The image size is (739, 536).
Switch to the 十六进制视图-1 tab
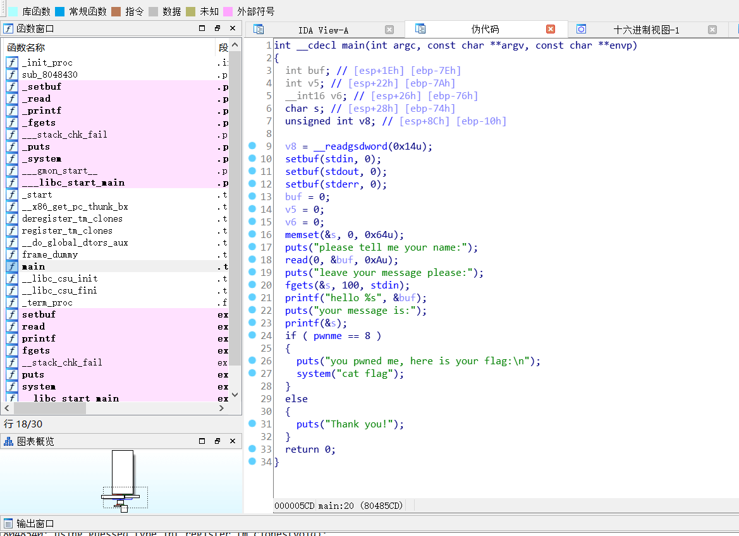(646, 30)
